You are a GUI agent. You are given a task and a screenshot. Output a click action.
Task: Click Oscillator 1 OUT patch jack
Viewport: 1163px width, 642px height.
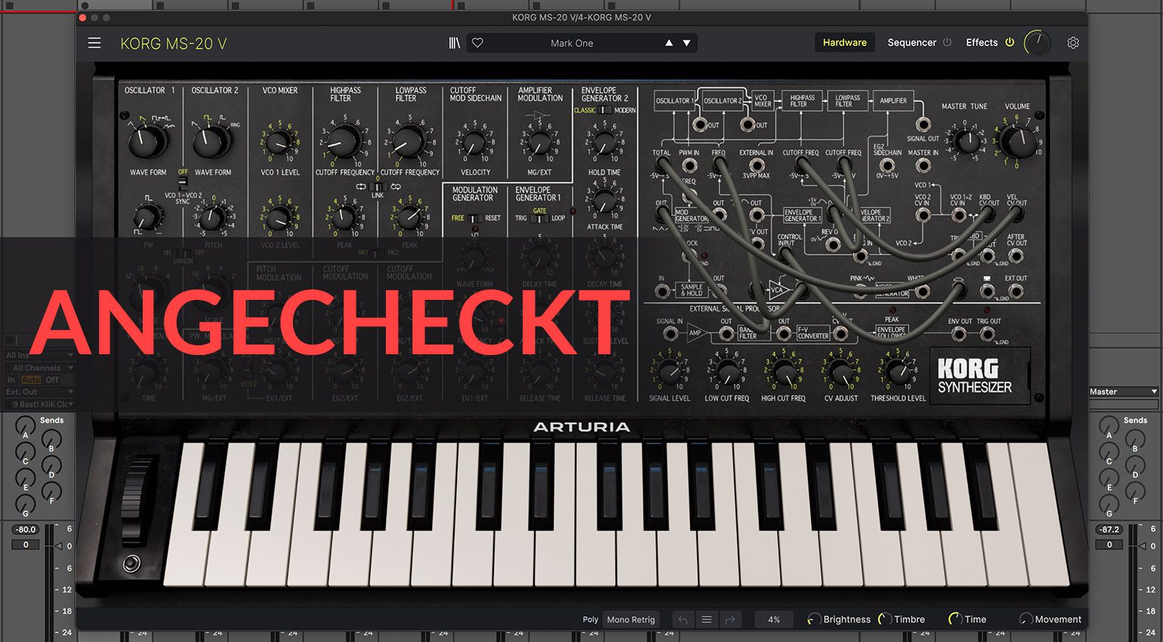700,124
